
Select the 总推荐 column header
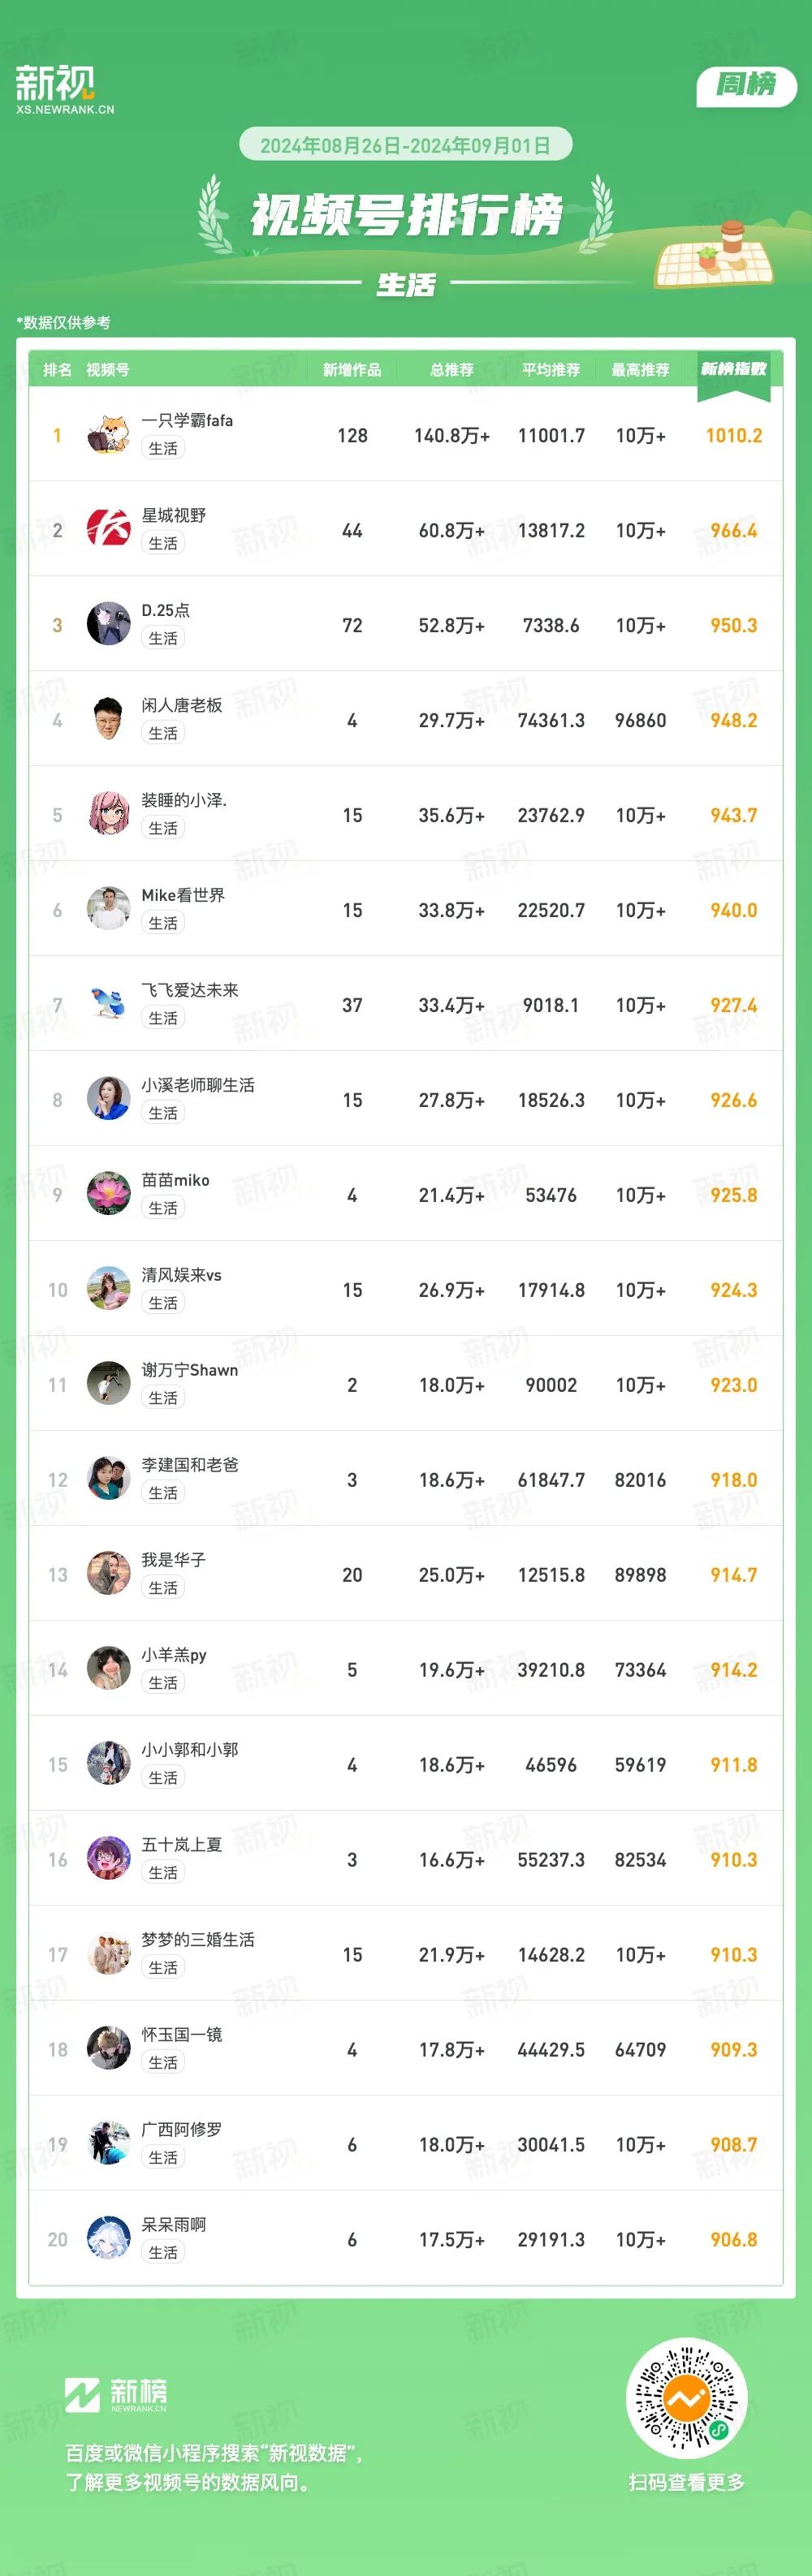(x=451, y=370)
